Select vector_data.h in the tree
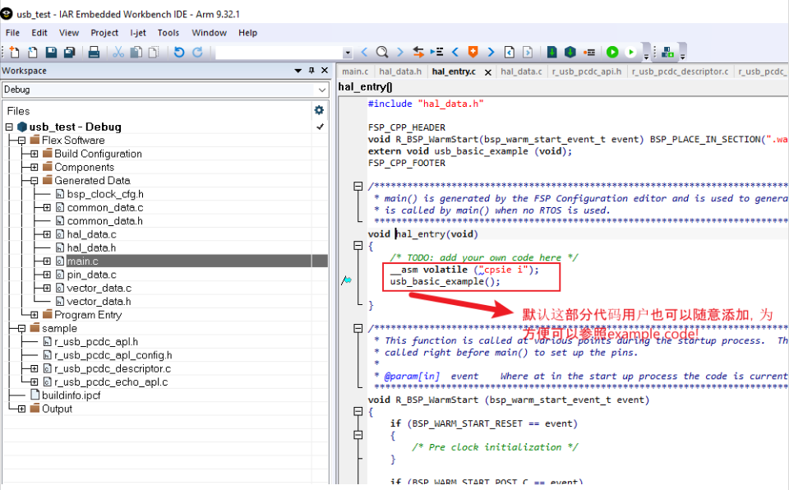Screen dimensions: 789x490 pyautogui.click(x=99, y=301)
